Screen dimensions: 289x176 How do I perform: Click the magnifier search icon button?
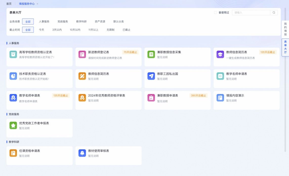click(x=274, y=12)
